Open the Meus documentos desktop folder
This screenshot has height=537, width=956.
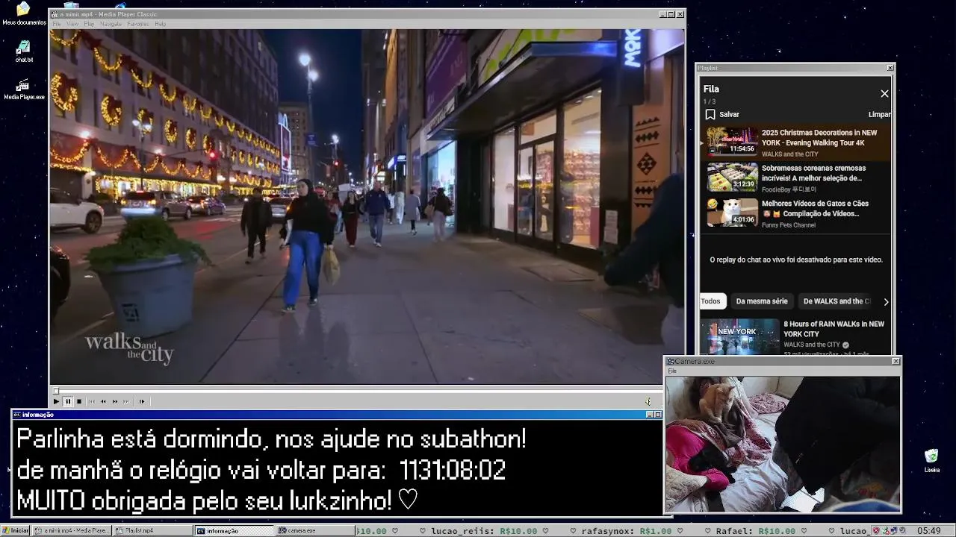24,14
